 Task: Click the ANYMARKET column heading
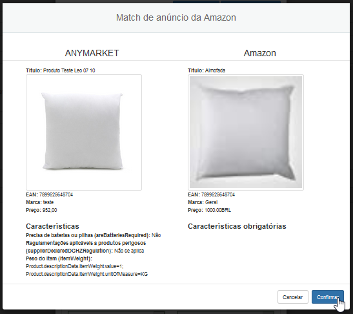tap(92, 53)
